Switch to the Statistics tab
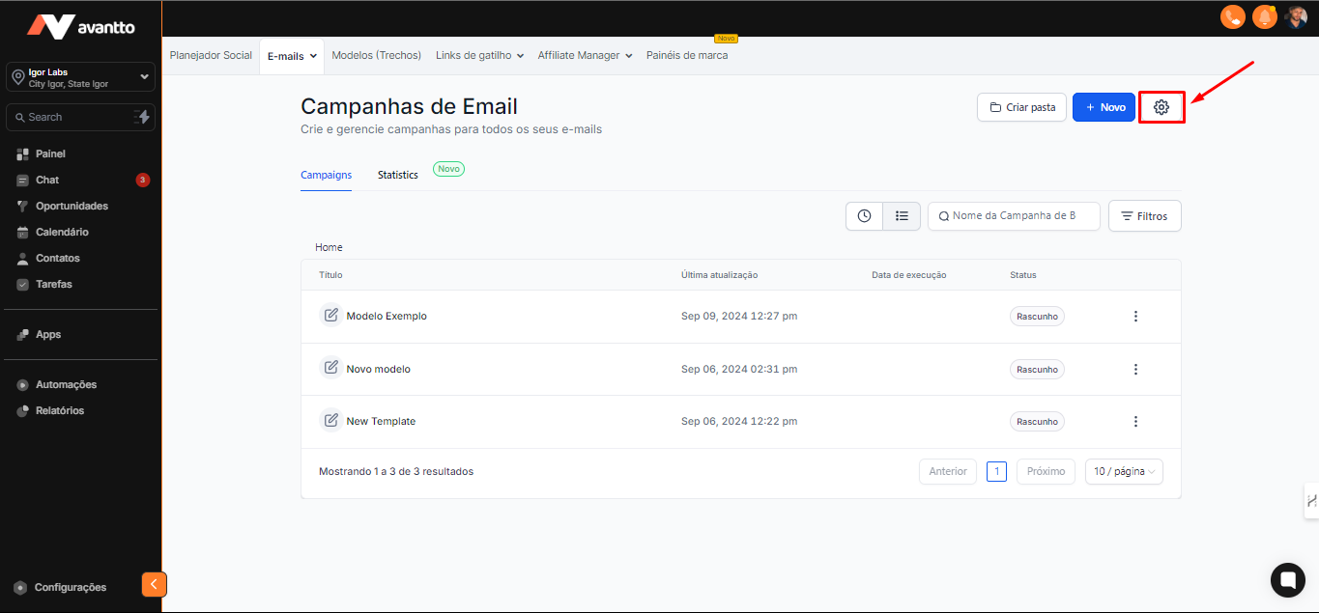The width and height of the screenshot is (1319, 613). [x=397, y=175]
